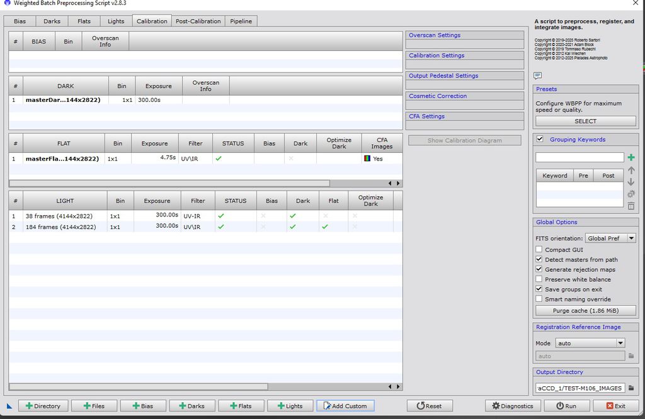
Task: Click the Exit button
Action: click(616, 406)
